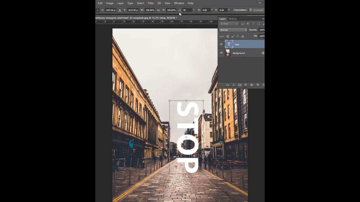The image size is (360, 202).
Task: Click the maintain aspect ratio link icon
Action: coord(158,10)
